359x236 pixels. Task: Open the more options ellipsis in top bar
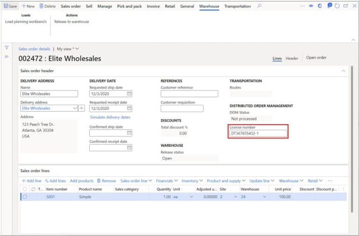pyautogui.click(x=302, y=6)
